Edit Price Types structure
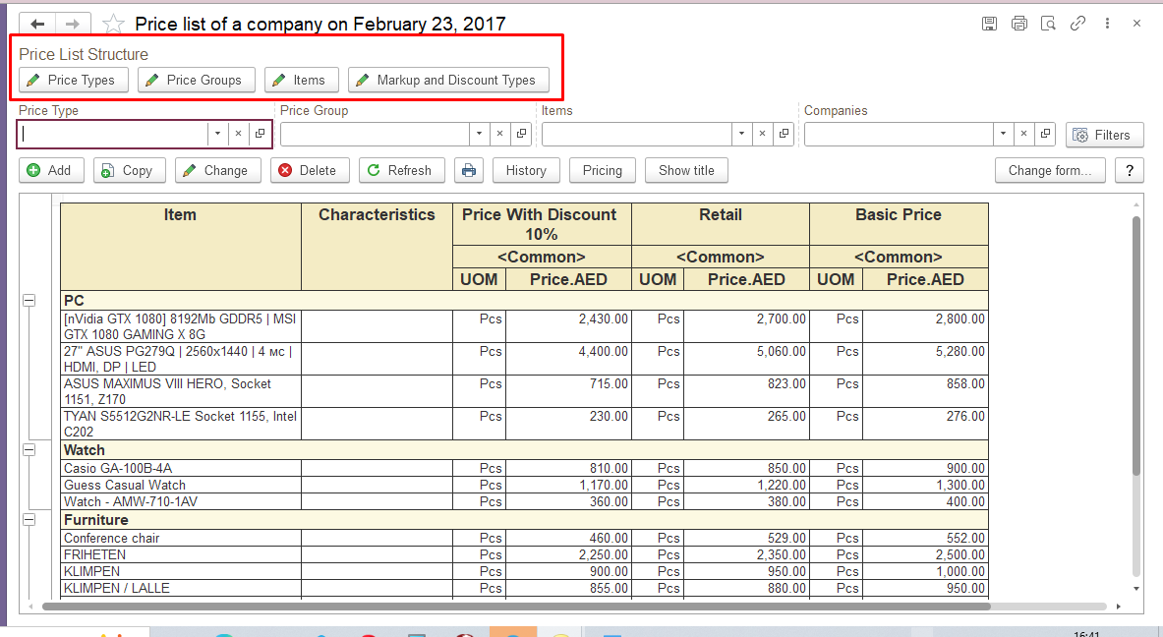This screenshot has width=1163, height=637. (74, 80)
